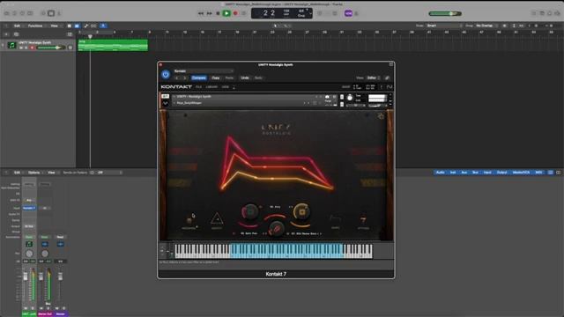Turn the first channel strip pan knob
Image resolution: width=564 pixels, height=317 pixels.
29,254
